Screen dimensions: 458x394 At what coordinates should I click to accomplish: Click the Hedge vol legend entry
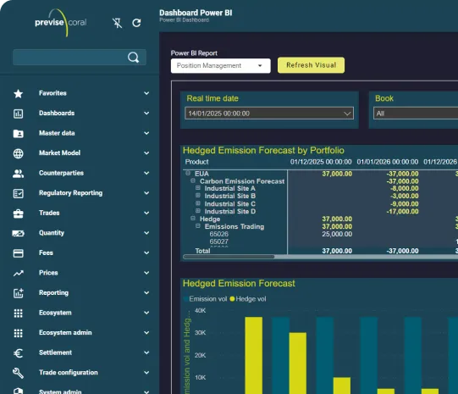click(x=248, y=299)
